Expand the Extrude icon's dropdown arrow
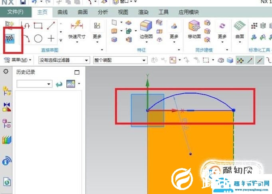 [x=121, y=31]
